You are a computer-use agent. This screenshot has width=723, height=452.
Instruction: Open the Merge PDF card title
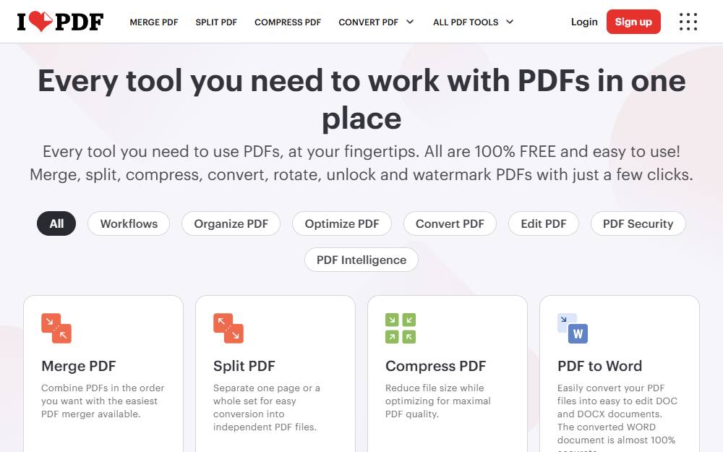tap(78, 366)
